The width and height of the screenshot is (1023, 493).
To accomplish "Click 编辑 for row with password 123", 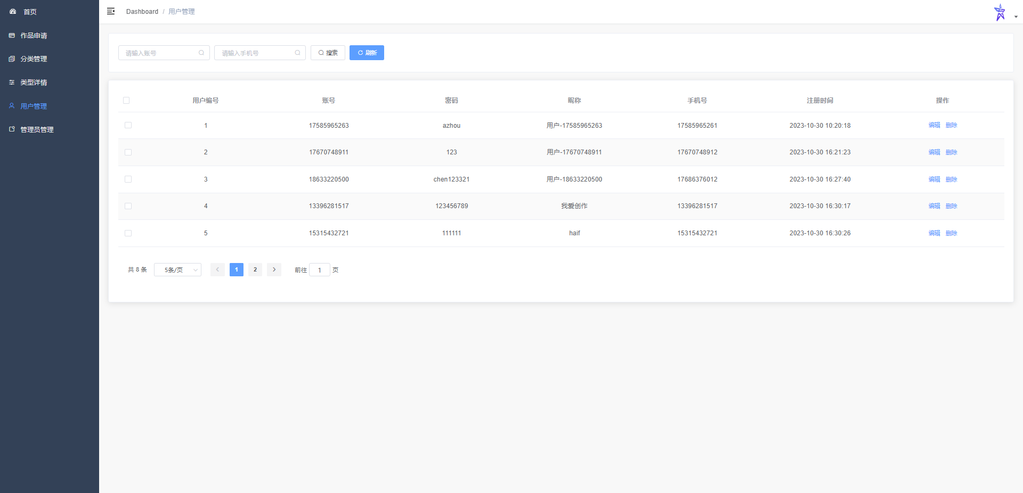I will [934, 152].
